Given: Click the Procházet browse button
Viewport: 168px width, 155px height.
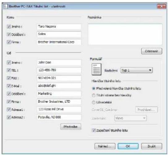Looking at the screenshot, I should click(146, 110).
